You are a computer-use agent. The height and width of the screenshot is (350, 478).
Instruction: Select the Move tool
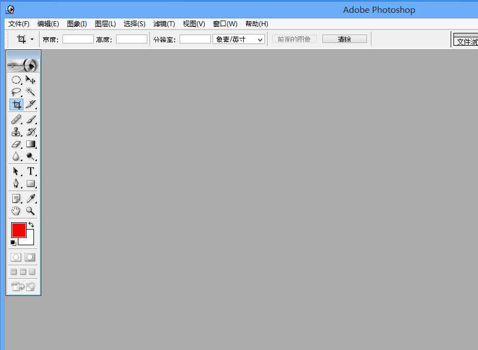(31, 80)
